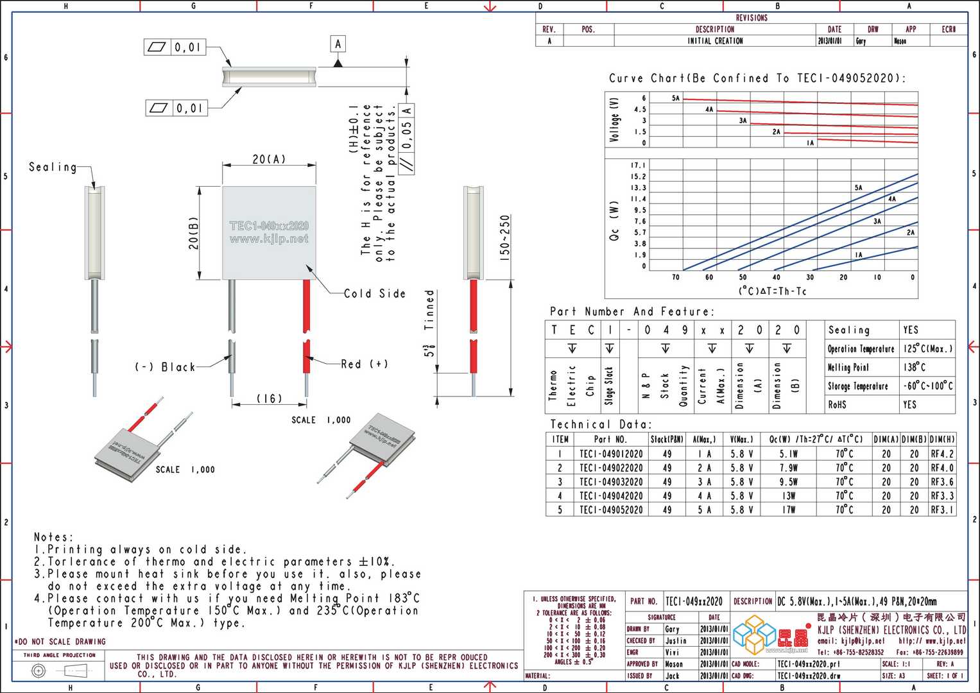Image resolution: width=980 pixels, height=693 pixels.
Task: Click the upper flatness 0,01 tolerance frame
Action: [175, 47]
